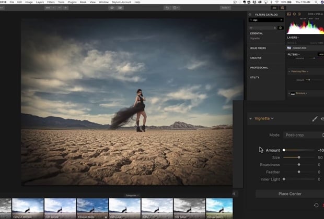Select the Issue Fixers category
The image size is (324, 219).
[x=258, y=48]
